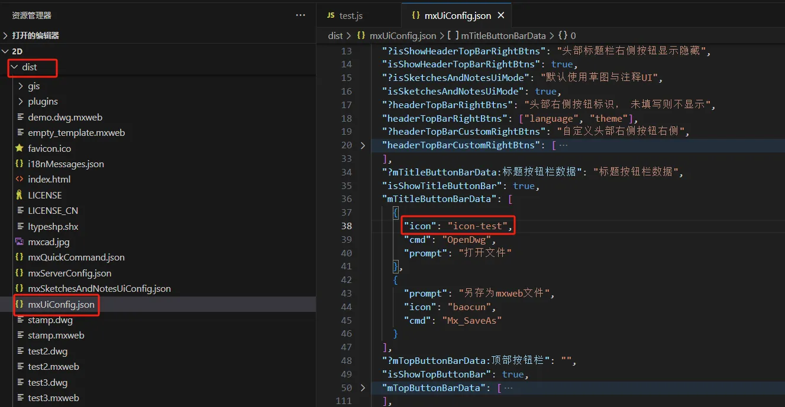785x407 pixels.
Task: Collapse the dist folder
Action: [14, 67]
